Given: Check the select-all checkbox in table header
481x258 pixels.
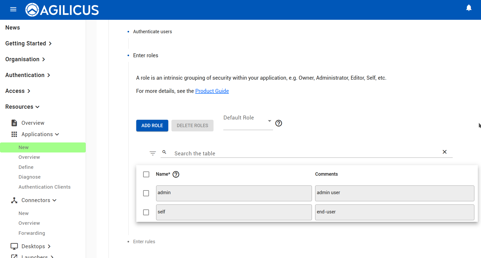Looking at the screenshot, I should pos(146,174).
